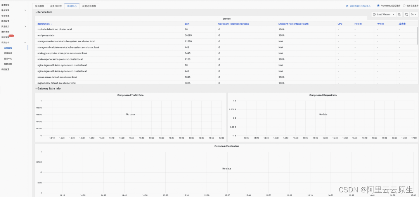The image size is (419, 197).
Task: Switch to the 全局看板 tab
Action: tap(40, 6)
